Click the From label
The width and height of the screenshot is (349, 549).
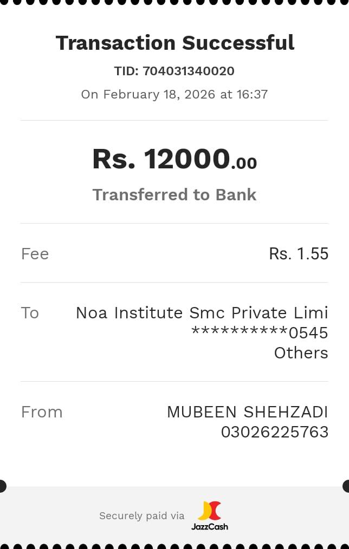pyautogui.click(x=42, y=412)
